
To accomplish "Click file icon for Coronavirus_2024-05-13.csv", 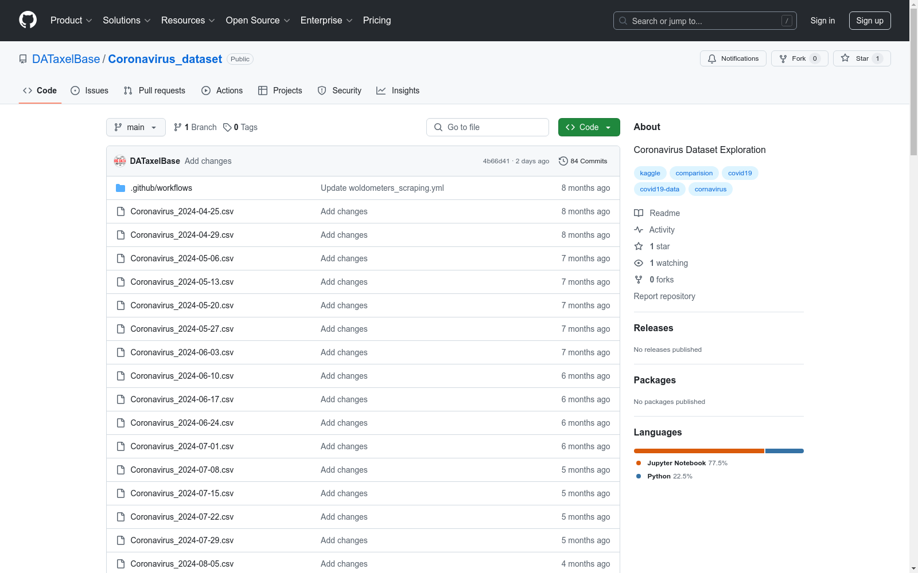I will click(x=120, y=282).
